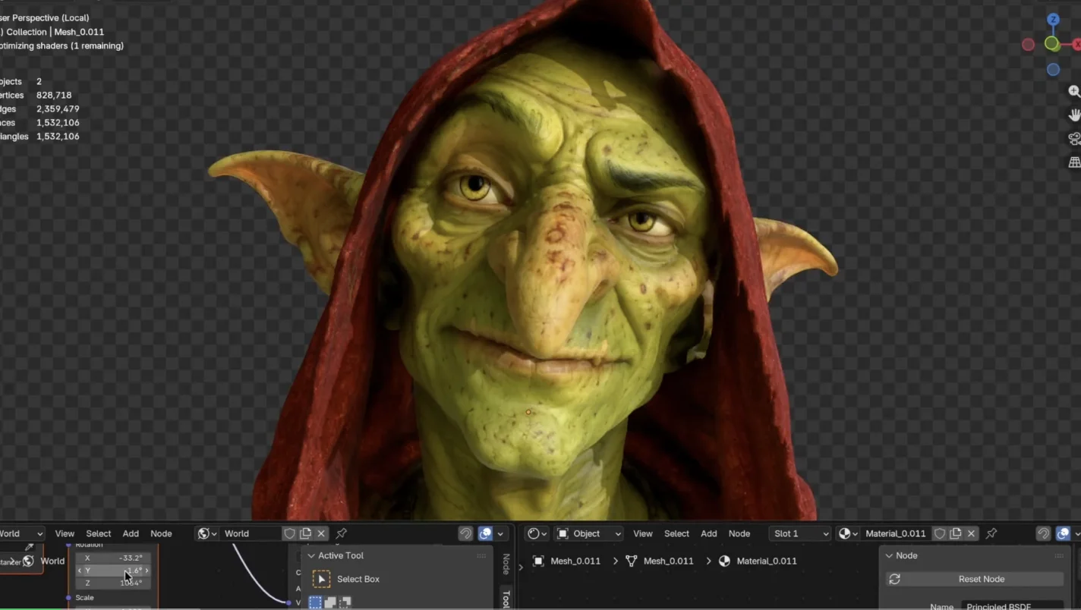Choose the extend selection mode icon
This screenshot has height=610, width=1081.
(330, 603)
